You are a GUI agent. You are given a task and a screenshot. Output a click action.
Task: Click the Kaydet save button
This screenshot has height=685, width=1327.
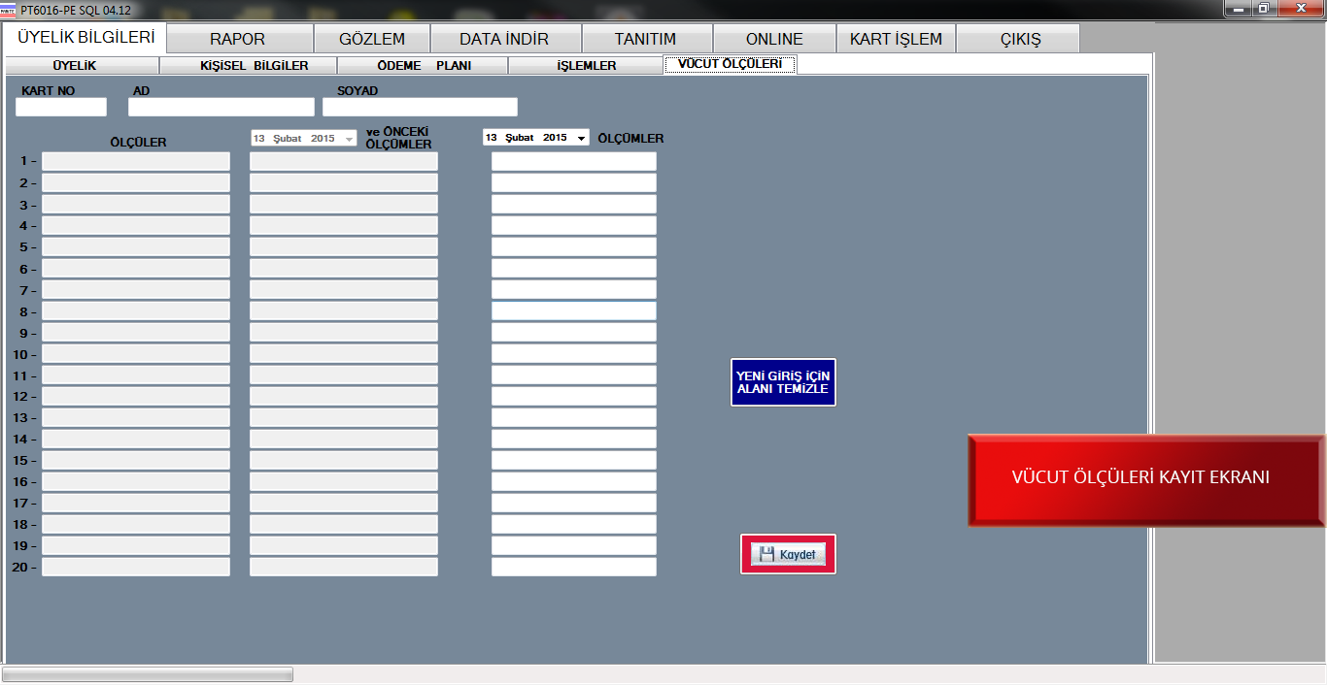(x=788, y=554)
